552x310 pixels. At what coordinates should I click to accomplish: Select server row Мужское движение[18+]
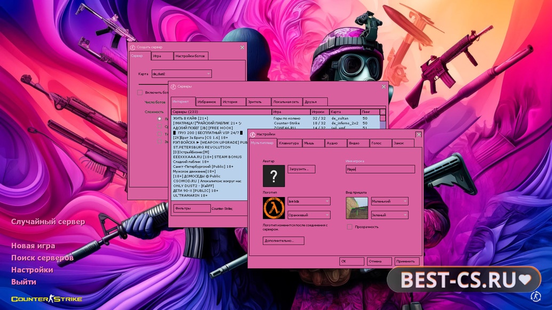coord(210,171)
